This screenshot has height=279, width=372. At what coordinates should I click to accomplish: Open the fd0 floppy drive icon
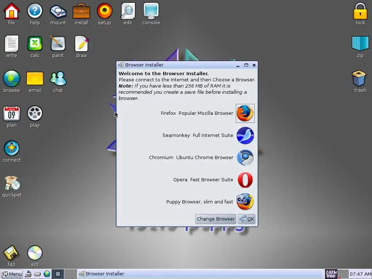point(11,253)
